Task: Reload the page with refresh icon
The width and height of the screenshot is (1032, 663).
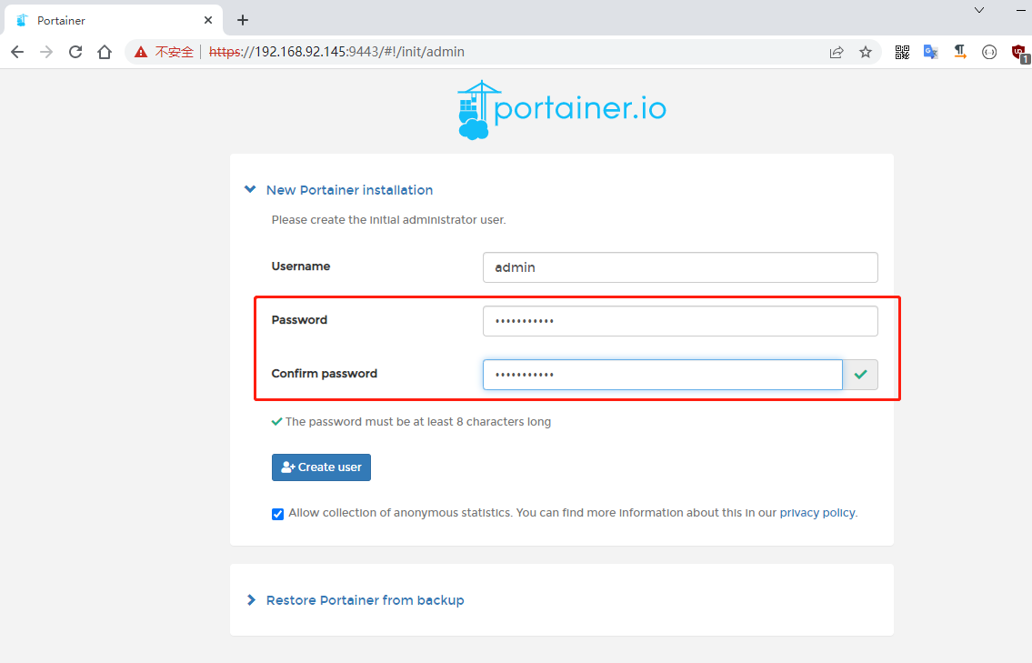Action: [x=75, y=52]
